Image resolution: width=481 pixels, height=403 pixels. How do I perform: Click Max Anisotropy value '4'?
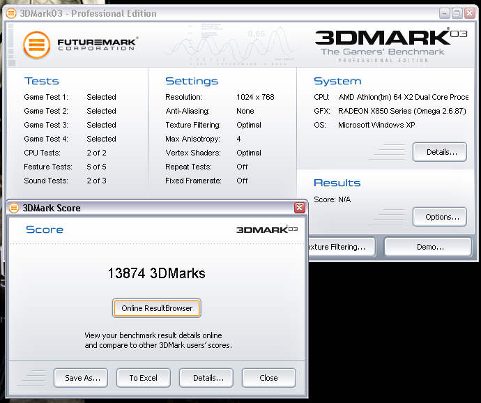(x=238, y=139)
